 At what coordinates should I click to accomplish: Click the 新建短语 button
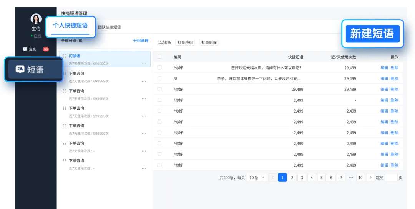372,34
